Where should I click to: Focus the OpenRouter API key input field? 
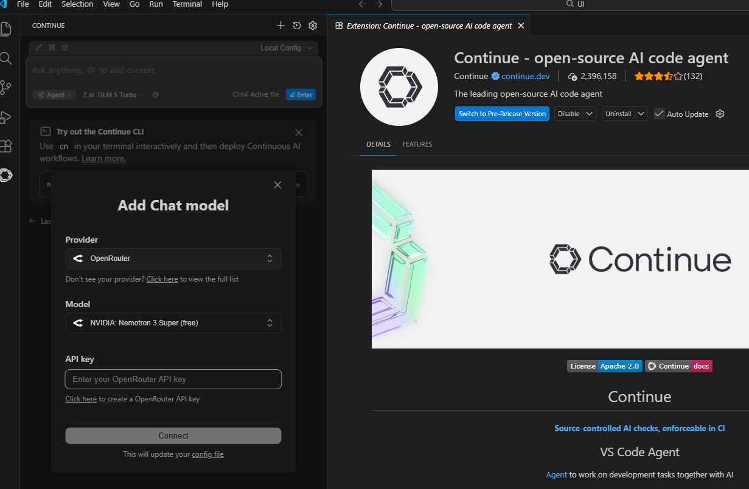(173, 379)
